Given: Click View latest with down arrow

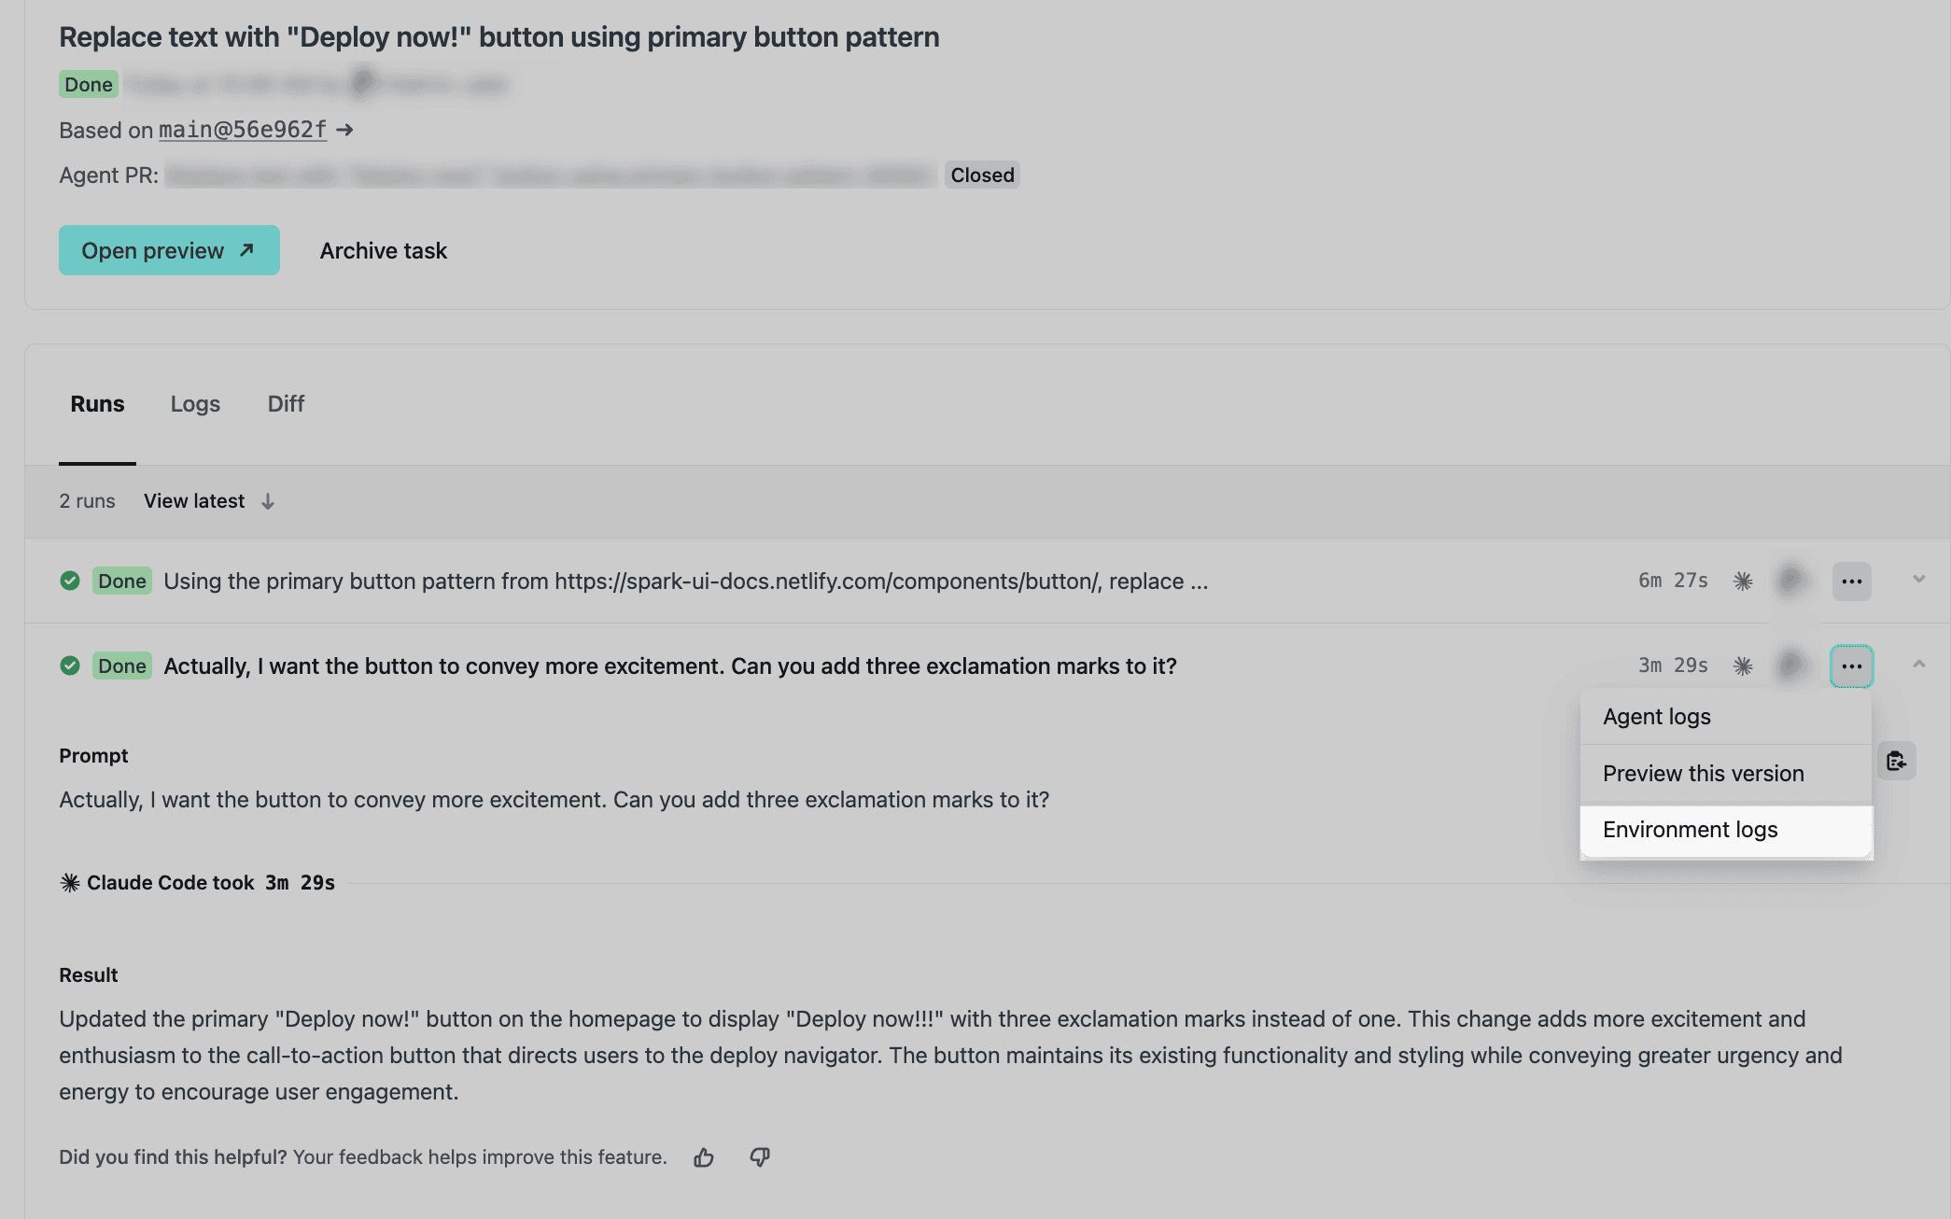Looking at the screenshot, I should [x=209, y=501].
